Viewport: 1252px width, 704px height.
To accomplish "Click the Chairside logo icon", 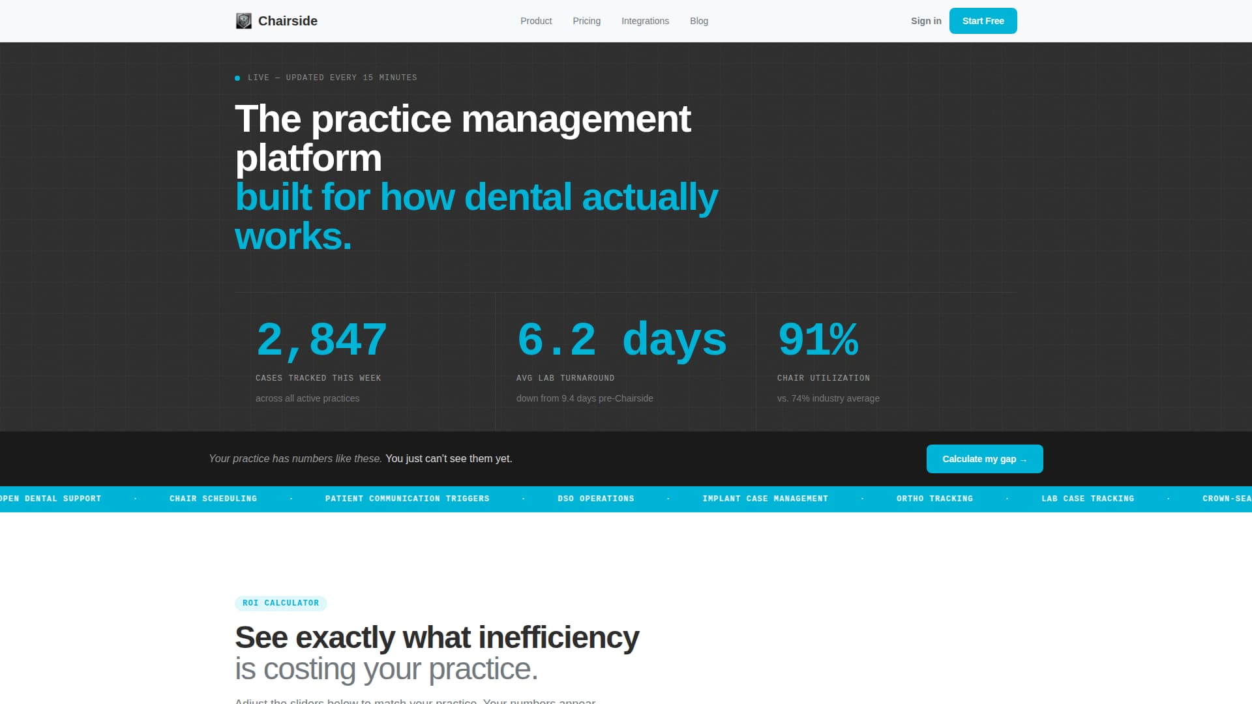I will 243,21.
